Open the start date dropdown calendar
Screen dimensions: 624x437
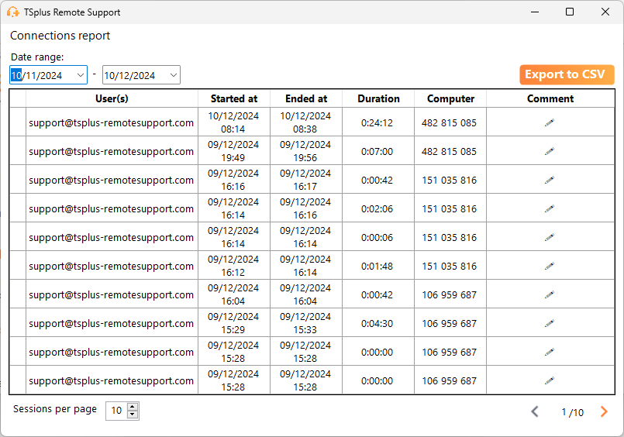tap(80, 75)
